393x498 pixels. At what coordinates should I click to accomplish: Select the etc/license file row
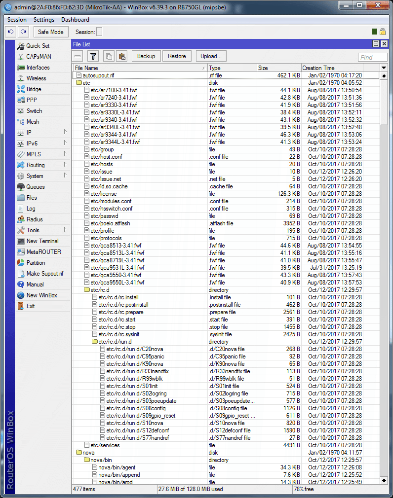(x=226, y=194)
